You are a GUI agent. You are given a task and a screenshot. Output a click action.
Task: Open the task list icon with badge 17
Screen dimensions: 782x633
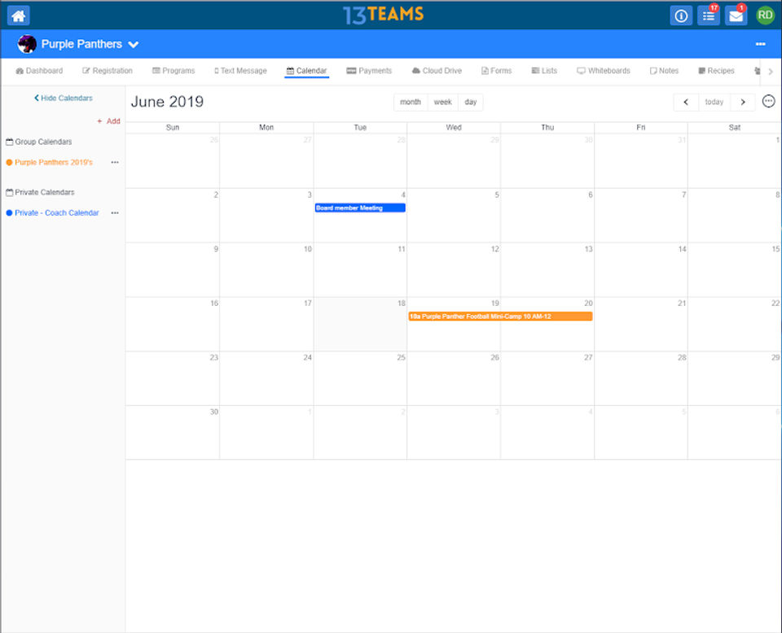click(708, 15)
